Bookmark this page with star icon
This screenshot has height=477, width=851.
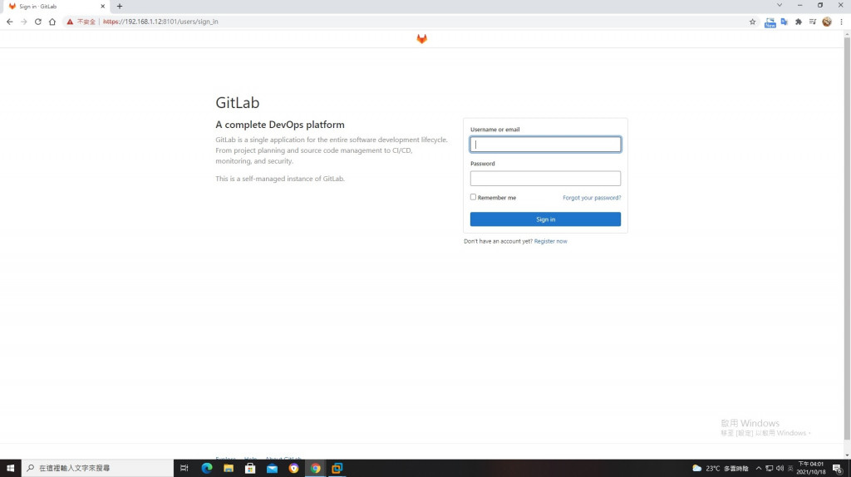pyautogui.click(x=752, y=22)
